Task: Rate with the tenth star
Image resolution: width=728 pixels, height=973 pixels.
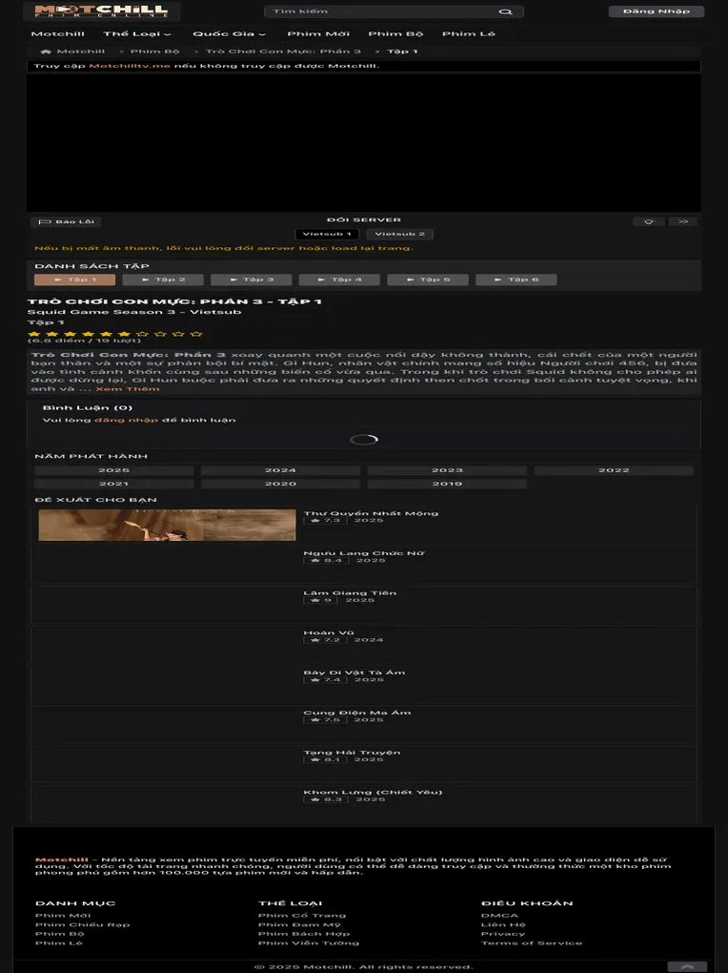Action: (196, 334)
